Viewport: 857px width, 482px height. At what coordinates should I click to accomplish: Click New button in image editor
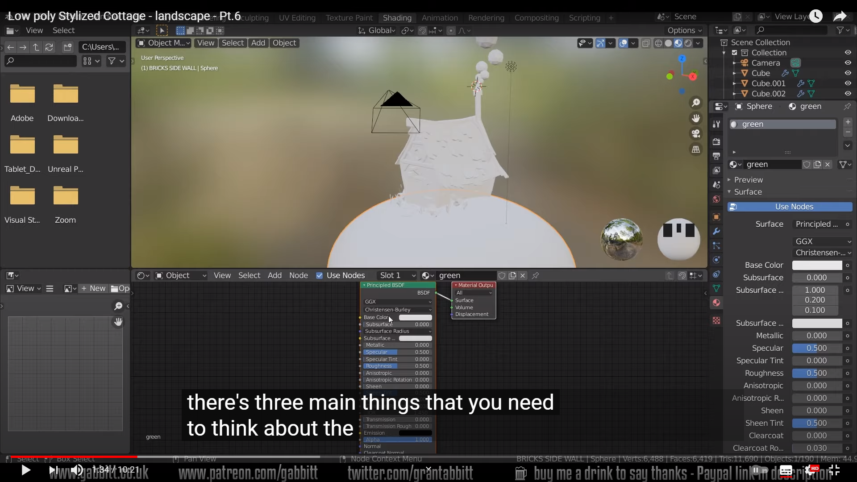94,288
